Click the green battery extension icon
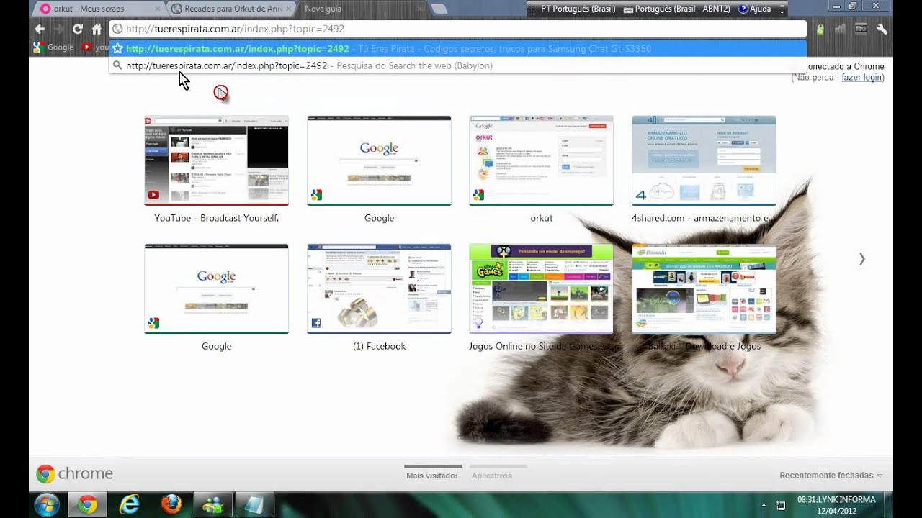Viewport: 922px width, 518px height. (820, 29)
